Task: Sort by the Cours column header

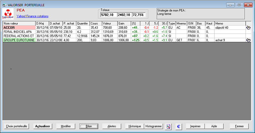Action: point(96,23)
